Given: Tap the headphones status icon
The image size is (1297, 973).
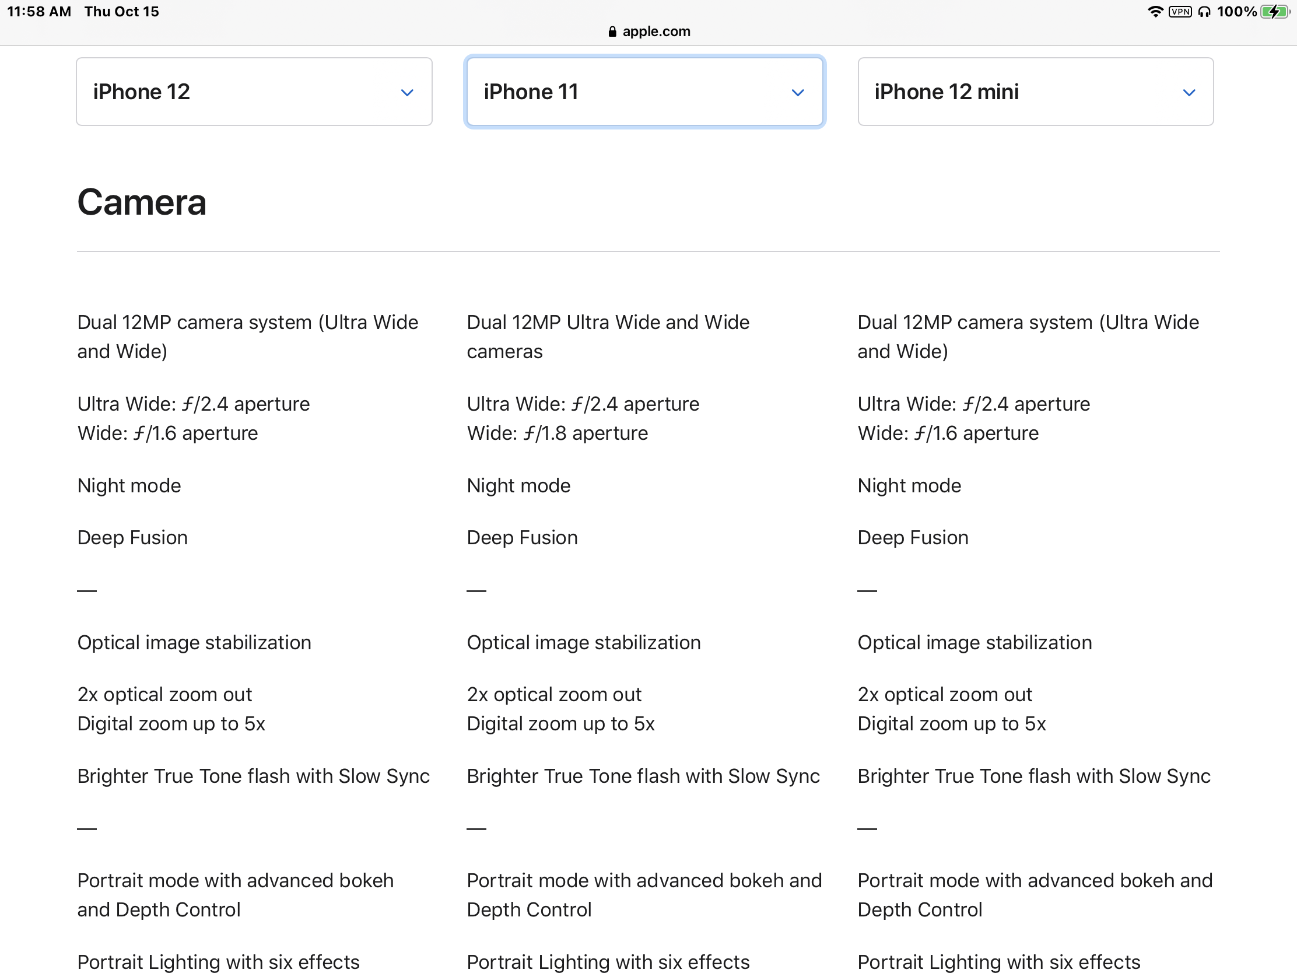Looking at the screenshot, I should (x=1204, y=12).
